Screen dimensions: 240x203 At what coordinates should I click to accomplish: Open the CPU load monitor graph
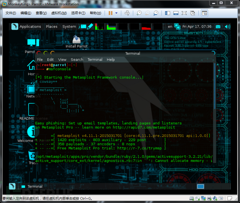[x=99, y=26]
